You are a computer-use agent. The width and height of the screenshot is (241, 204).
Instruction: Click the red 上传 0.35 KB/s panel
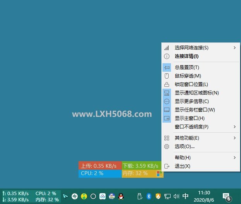[100, 165]
